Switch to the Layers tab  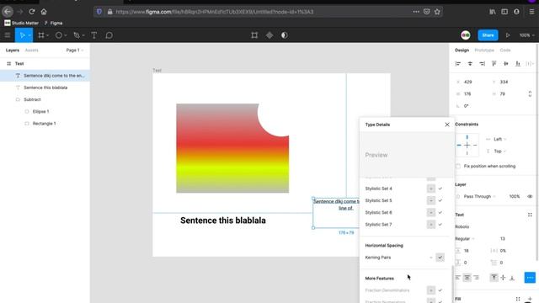[x=13, y=50]
